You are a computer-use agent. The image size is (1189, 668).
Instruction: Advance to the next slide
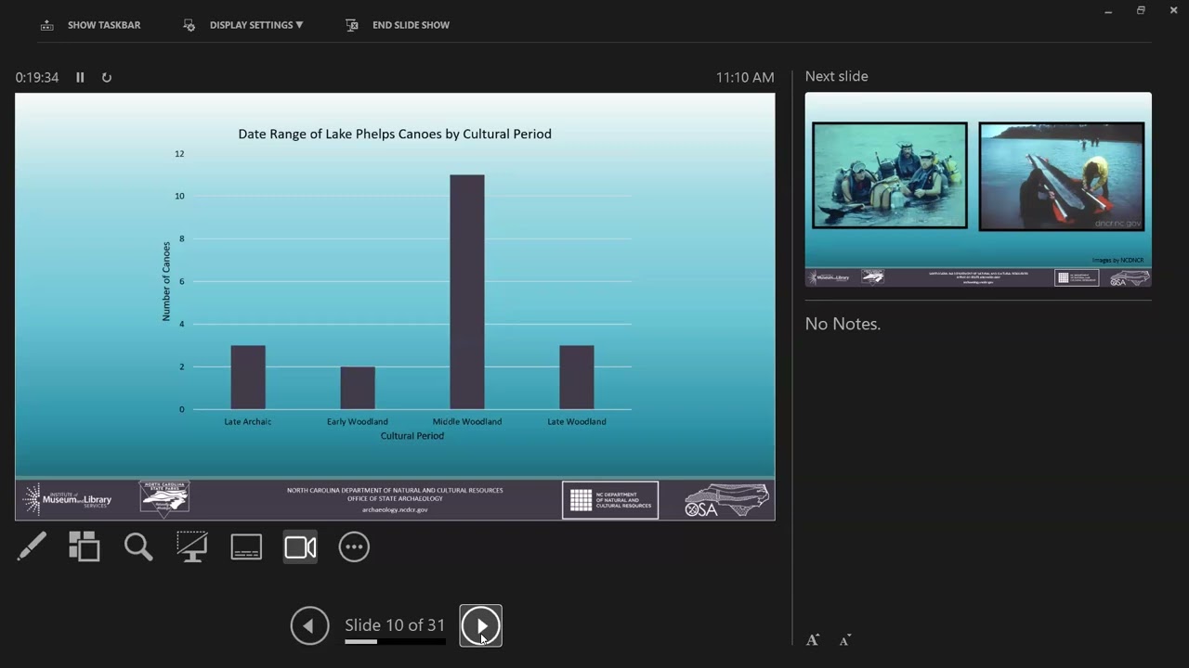point(481,625)
